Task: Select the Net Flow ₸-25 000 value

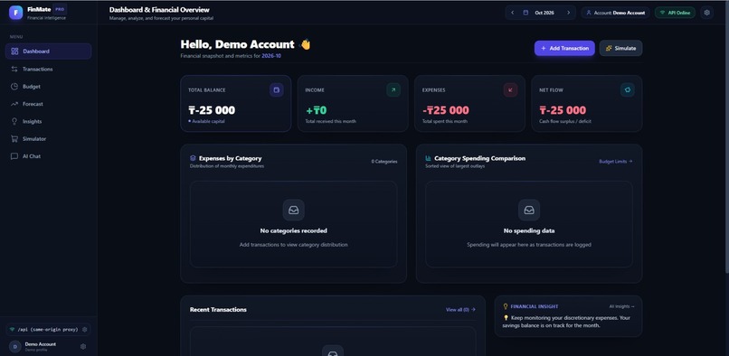Action: point(563,110)
